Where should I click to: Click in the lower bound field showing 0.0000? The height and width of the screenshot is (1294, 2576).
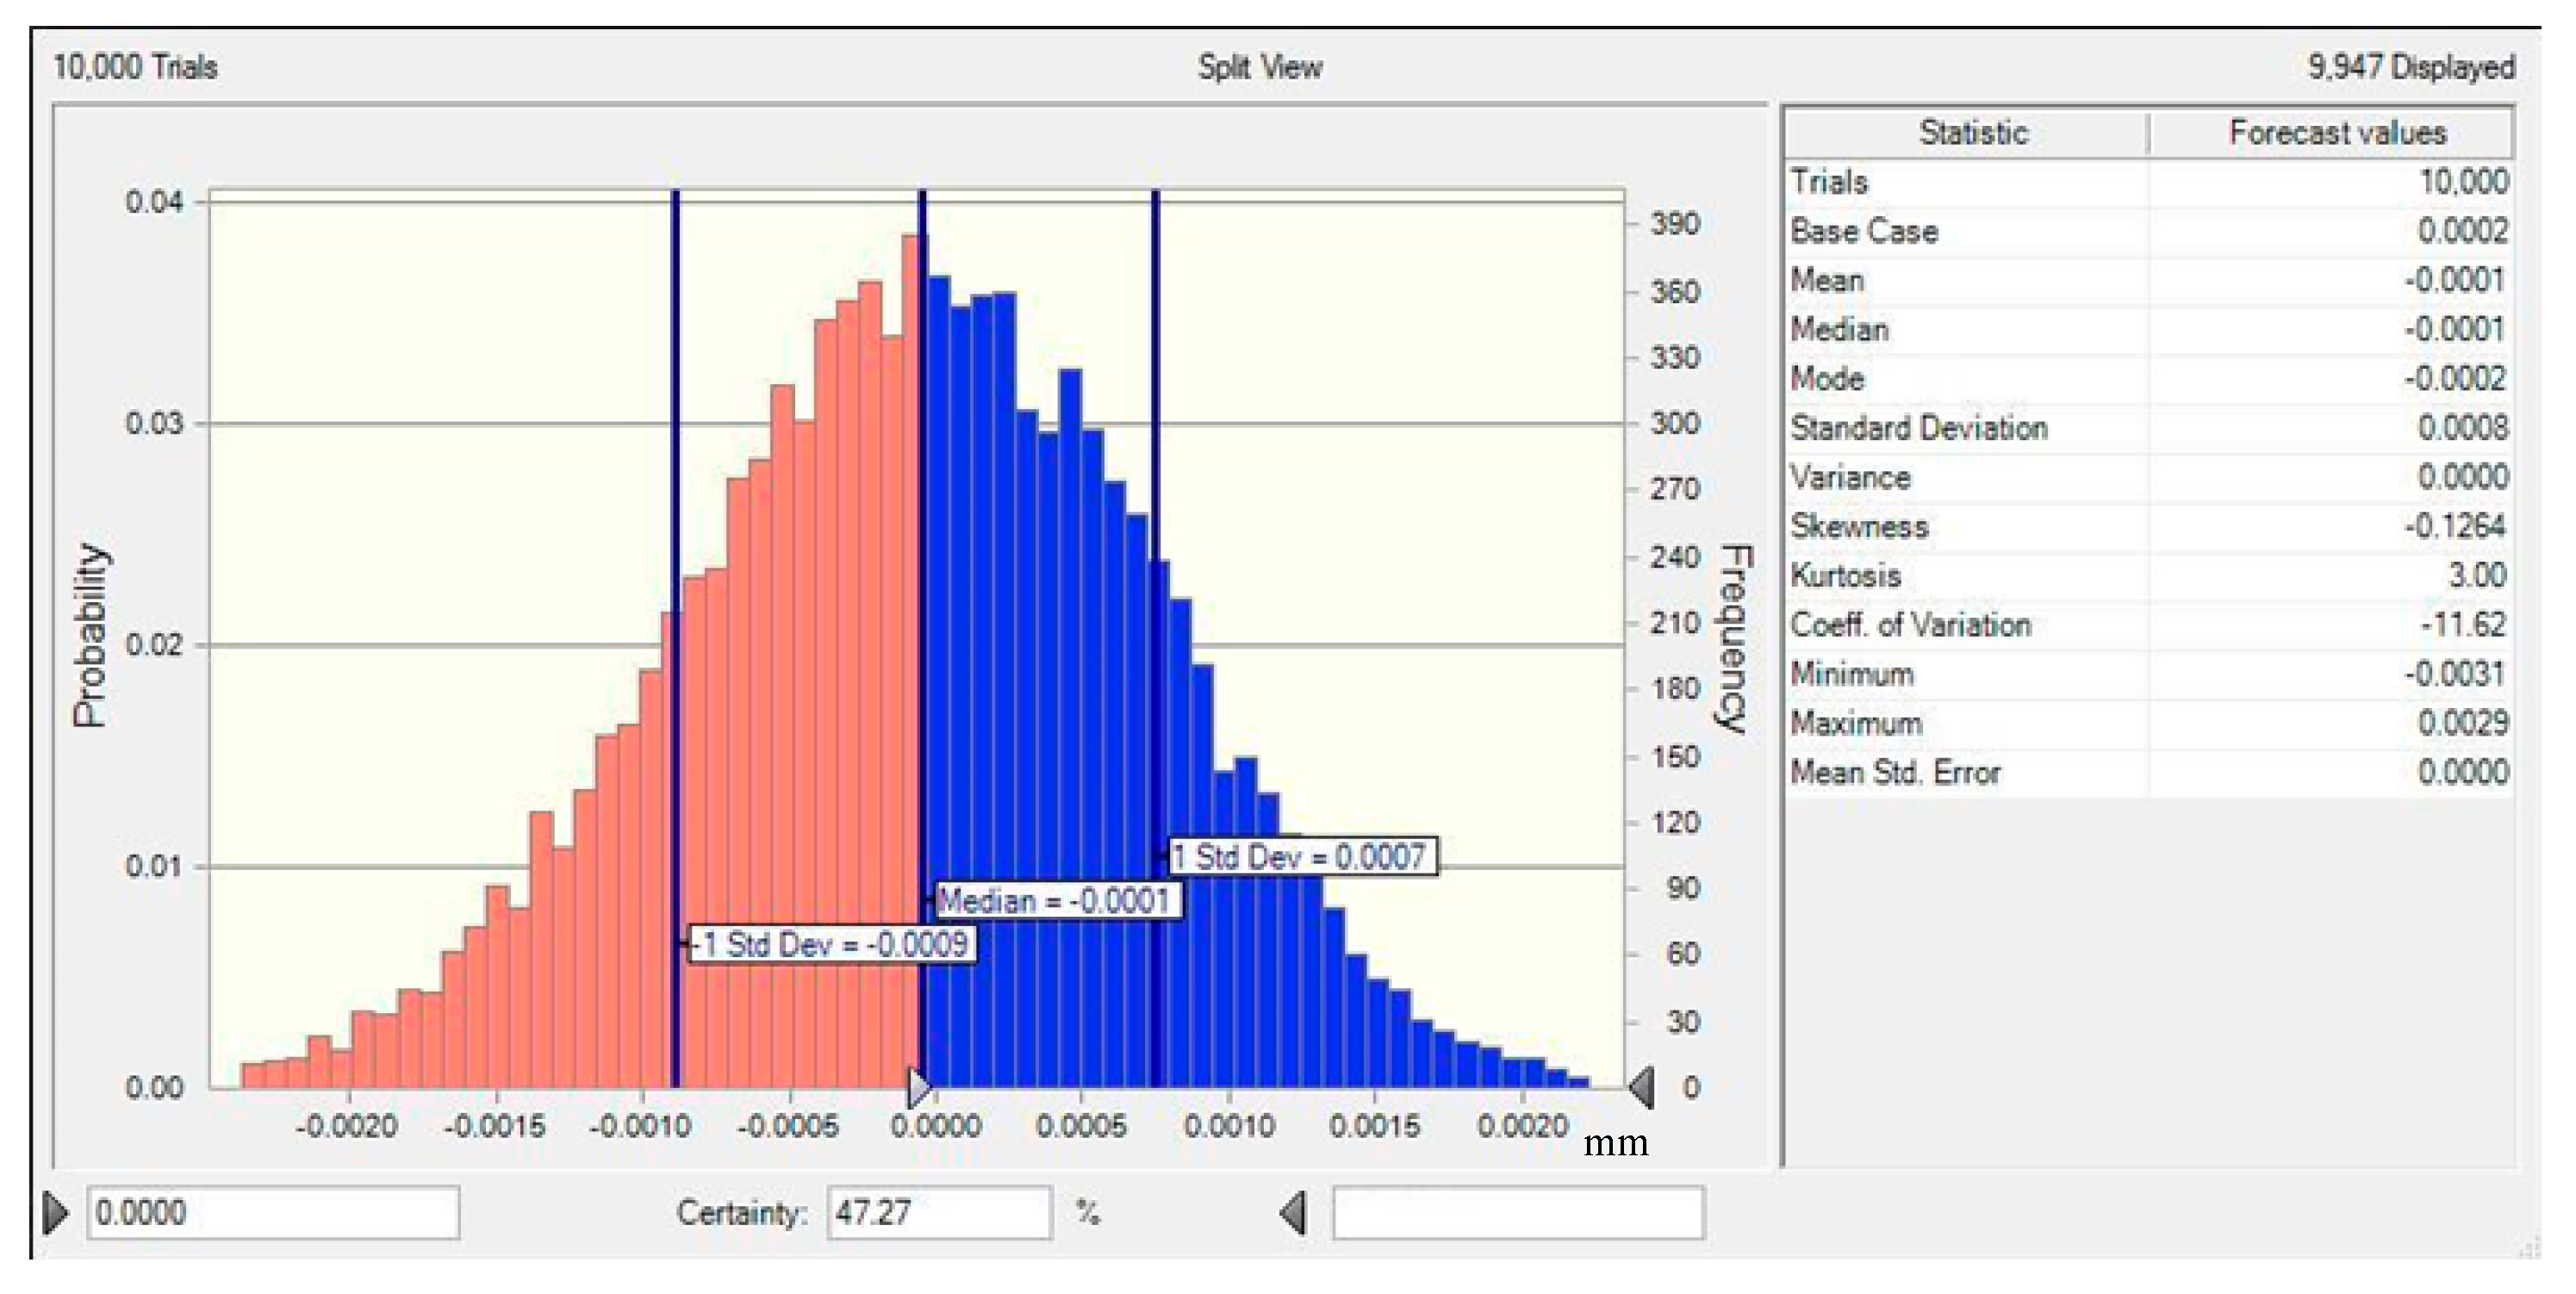pyautogui.click(x=272, y=1213)
